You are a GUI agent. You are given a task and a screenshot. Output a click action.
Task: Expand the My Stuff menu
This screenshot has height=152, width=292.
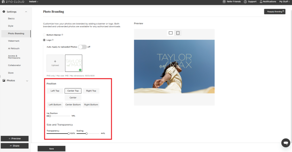click(285, 2)
